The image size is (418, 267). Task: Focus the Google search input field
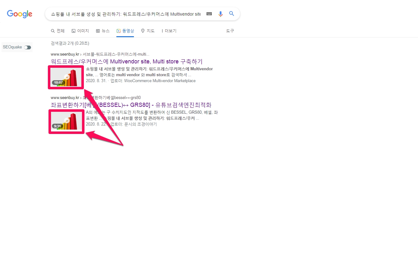[x=126, y=14]
